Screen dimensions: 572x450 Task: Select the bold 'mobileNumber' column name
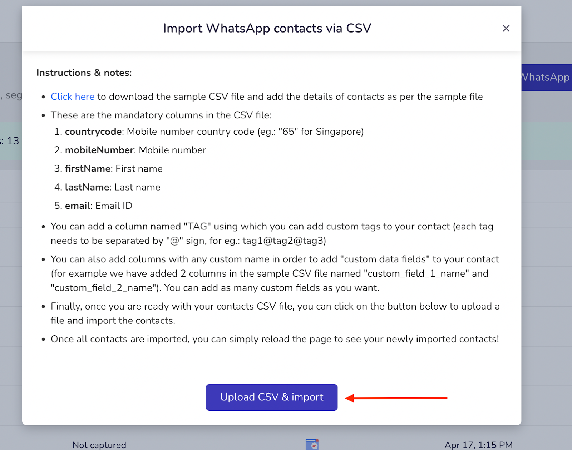(x=99, y=150)
